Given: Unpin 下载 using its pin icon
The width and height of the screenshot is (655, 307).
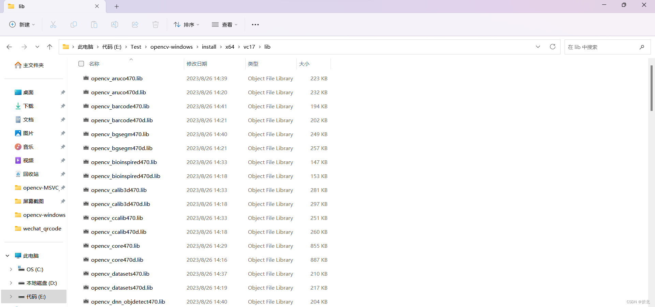Looking at the screenshot, I should 63,106.
